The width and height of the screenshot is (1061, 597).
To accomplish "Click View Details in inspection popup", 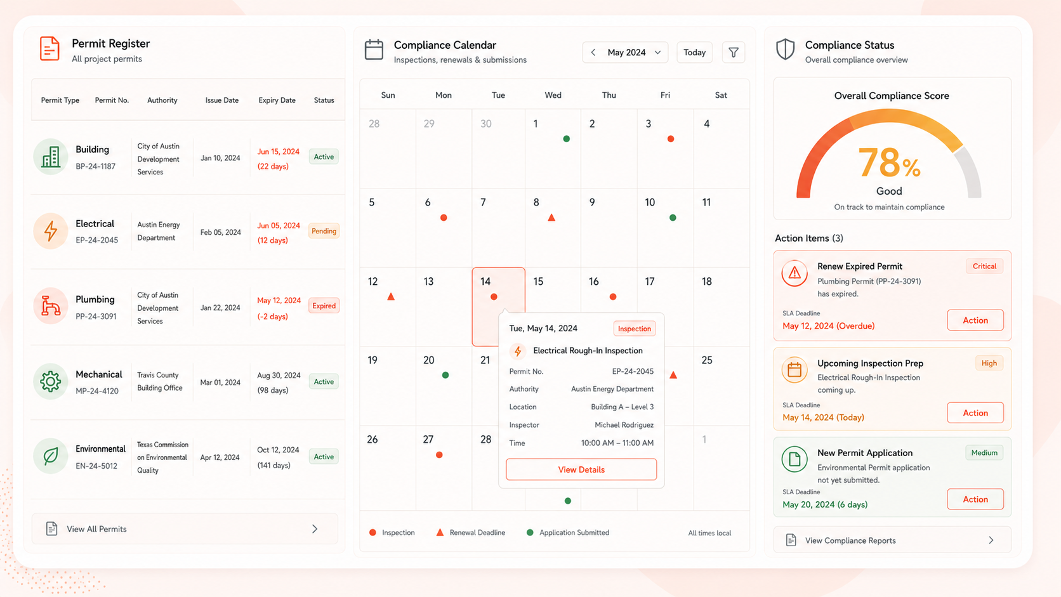I will pos(581,469).
